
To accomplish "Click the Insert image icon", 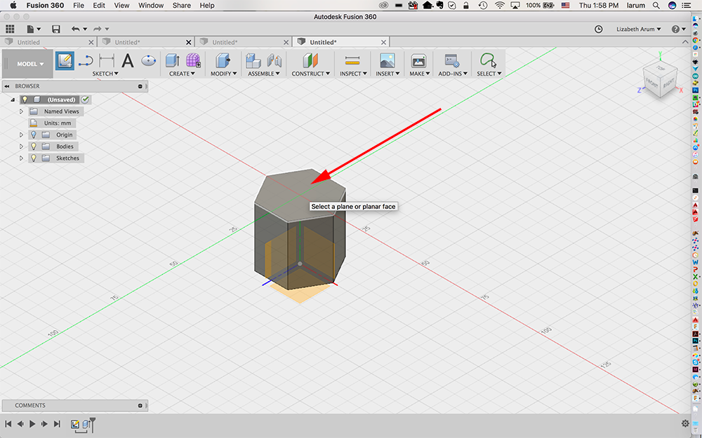I will coord(387,61).
